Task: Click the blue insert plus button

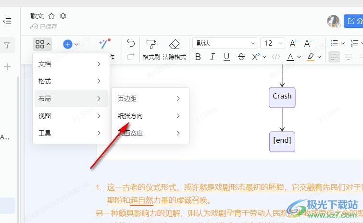Action: 68,44
